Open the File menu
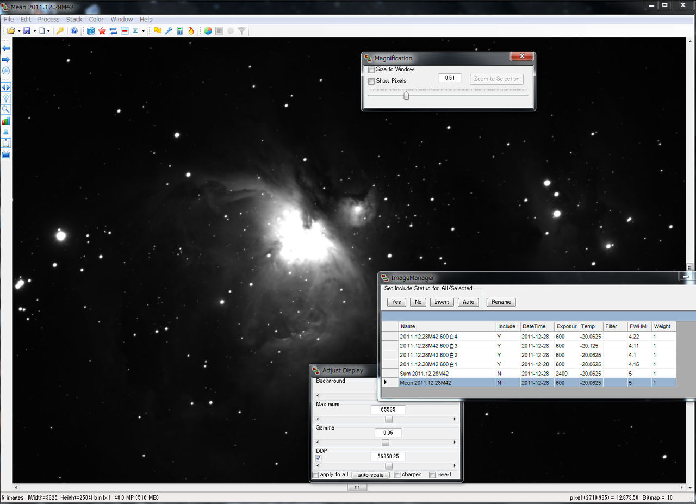Image resolution: width=696 pixels, height=504 pixels. [9, 19]
